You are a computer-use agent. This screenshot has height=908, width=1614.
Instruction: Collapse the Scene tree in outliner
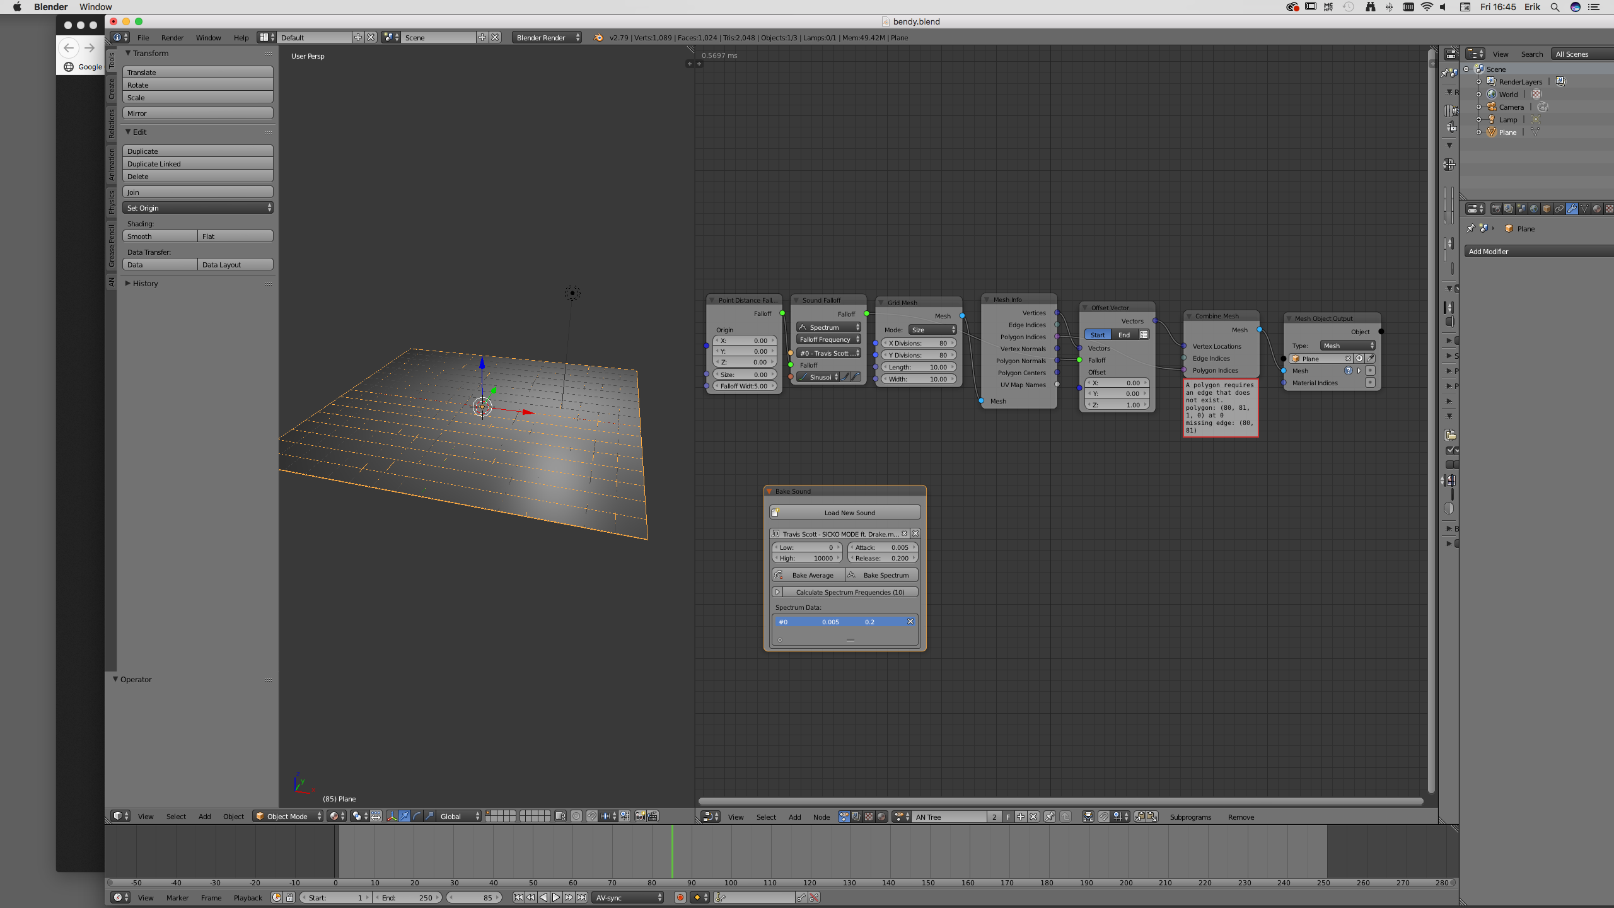point(1466,69)
